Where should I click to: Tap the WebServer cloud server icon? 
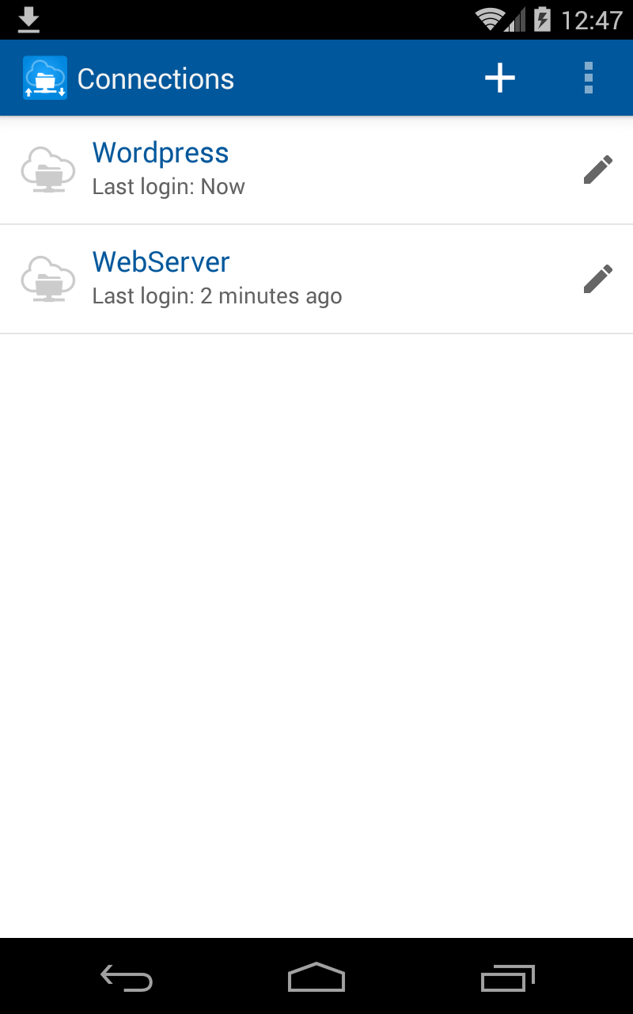[47, 279]
